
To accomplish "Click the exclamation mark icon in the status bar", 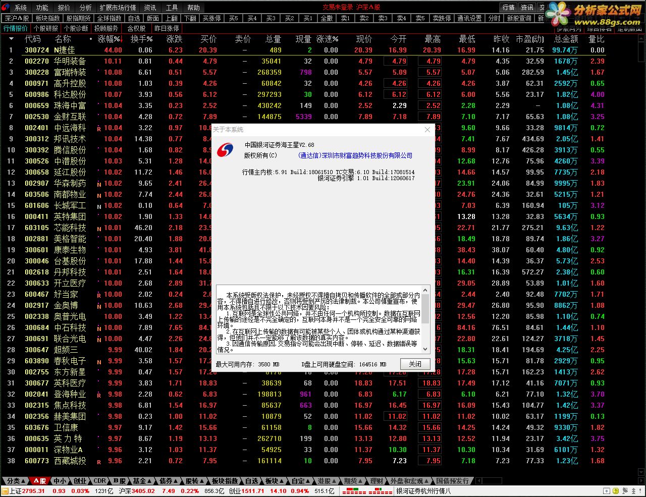I will click(640, 491).
